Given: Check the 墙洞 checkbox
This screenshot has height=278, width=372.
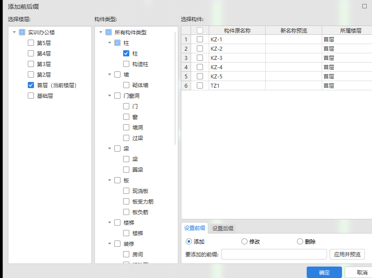Looking at the screenshot, I should click(x=126, y=127).
